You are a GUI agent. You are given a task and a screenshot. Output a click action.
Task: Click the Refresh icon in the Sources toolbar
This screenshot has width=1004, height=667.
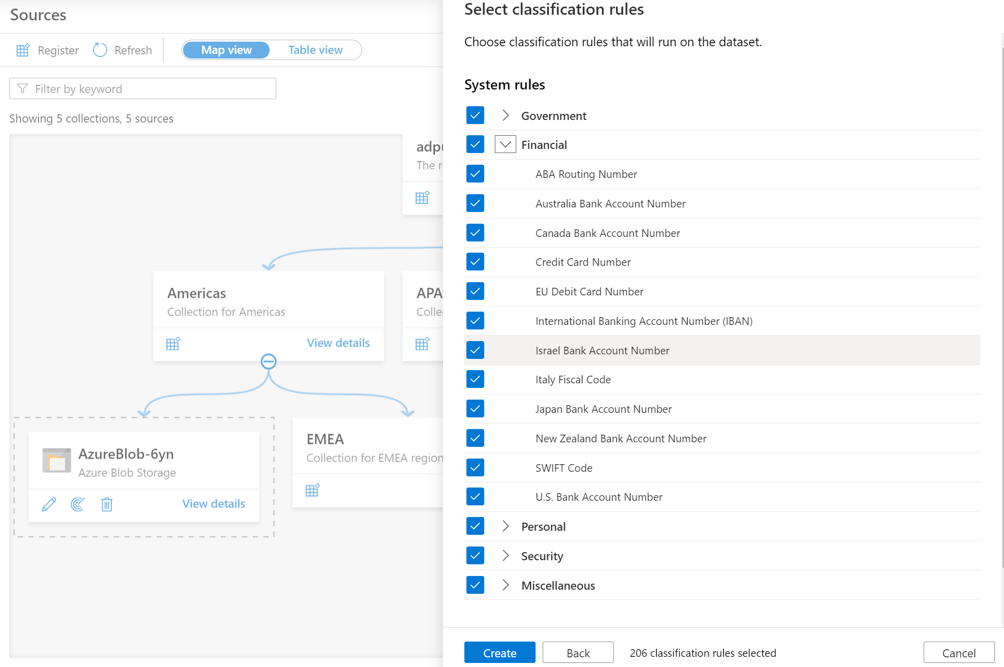pyautogui.click(x=99, y=50)
